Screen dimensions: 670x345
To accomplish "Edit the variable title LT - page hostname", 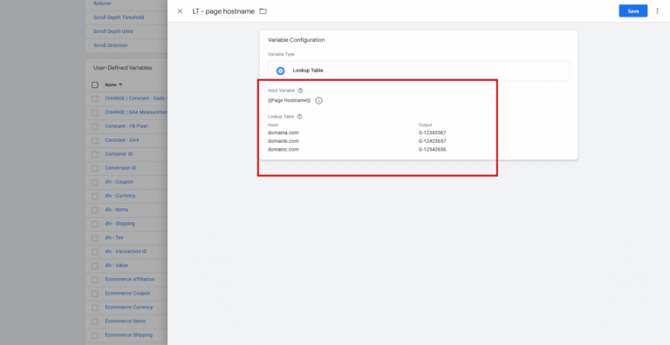I will pyautogui.click(x=223, y=11).
